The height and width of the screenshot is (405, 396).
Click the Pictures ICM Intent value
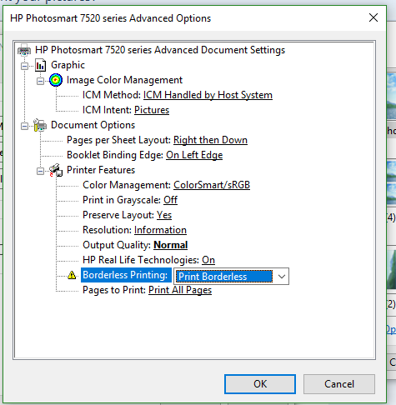152,110
